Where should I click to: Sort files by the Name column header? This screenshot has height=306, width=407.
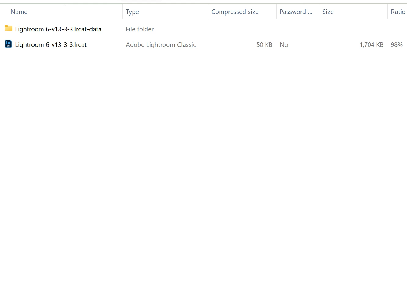[19, 12]
